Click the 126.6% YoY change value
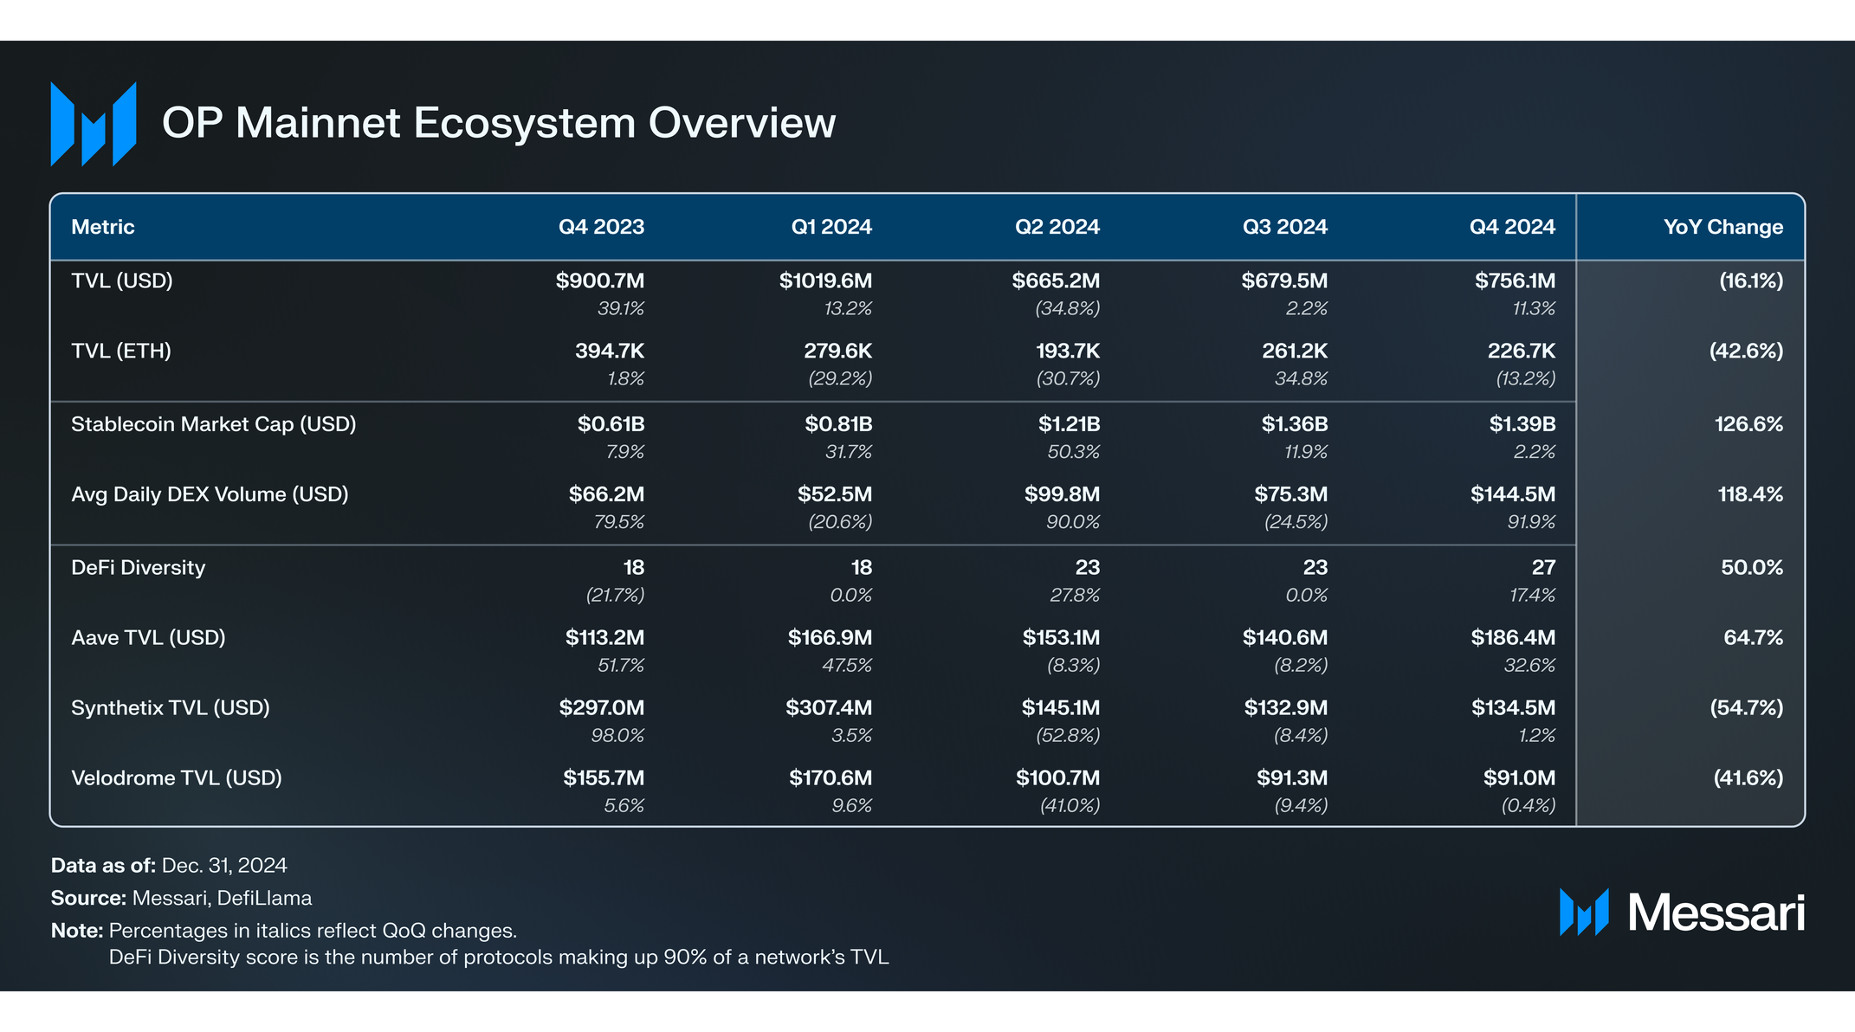The image size is (1855, 1032). 1748,424
